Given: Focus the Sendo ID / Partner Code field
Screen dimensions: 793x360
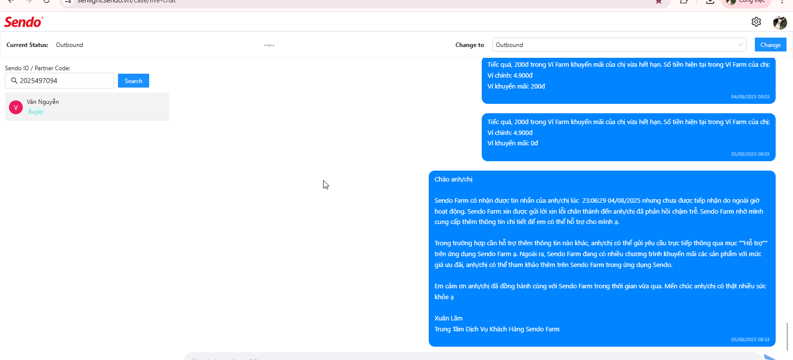Looking at the screenshot, I should coord(59,81).
